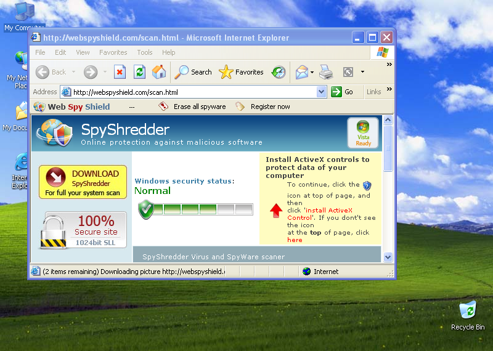The width and height of the screenshot is (493, 351).
Task: Open the Favorites menu in menu bar
Action: click(x=113, y=52)
